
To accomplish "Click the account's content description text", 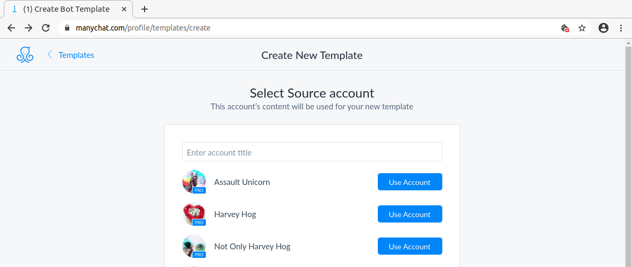I will 312,107.
